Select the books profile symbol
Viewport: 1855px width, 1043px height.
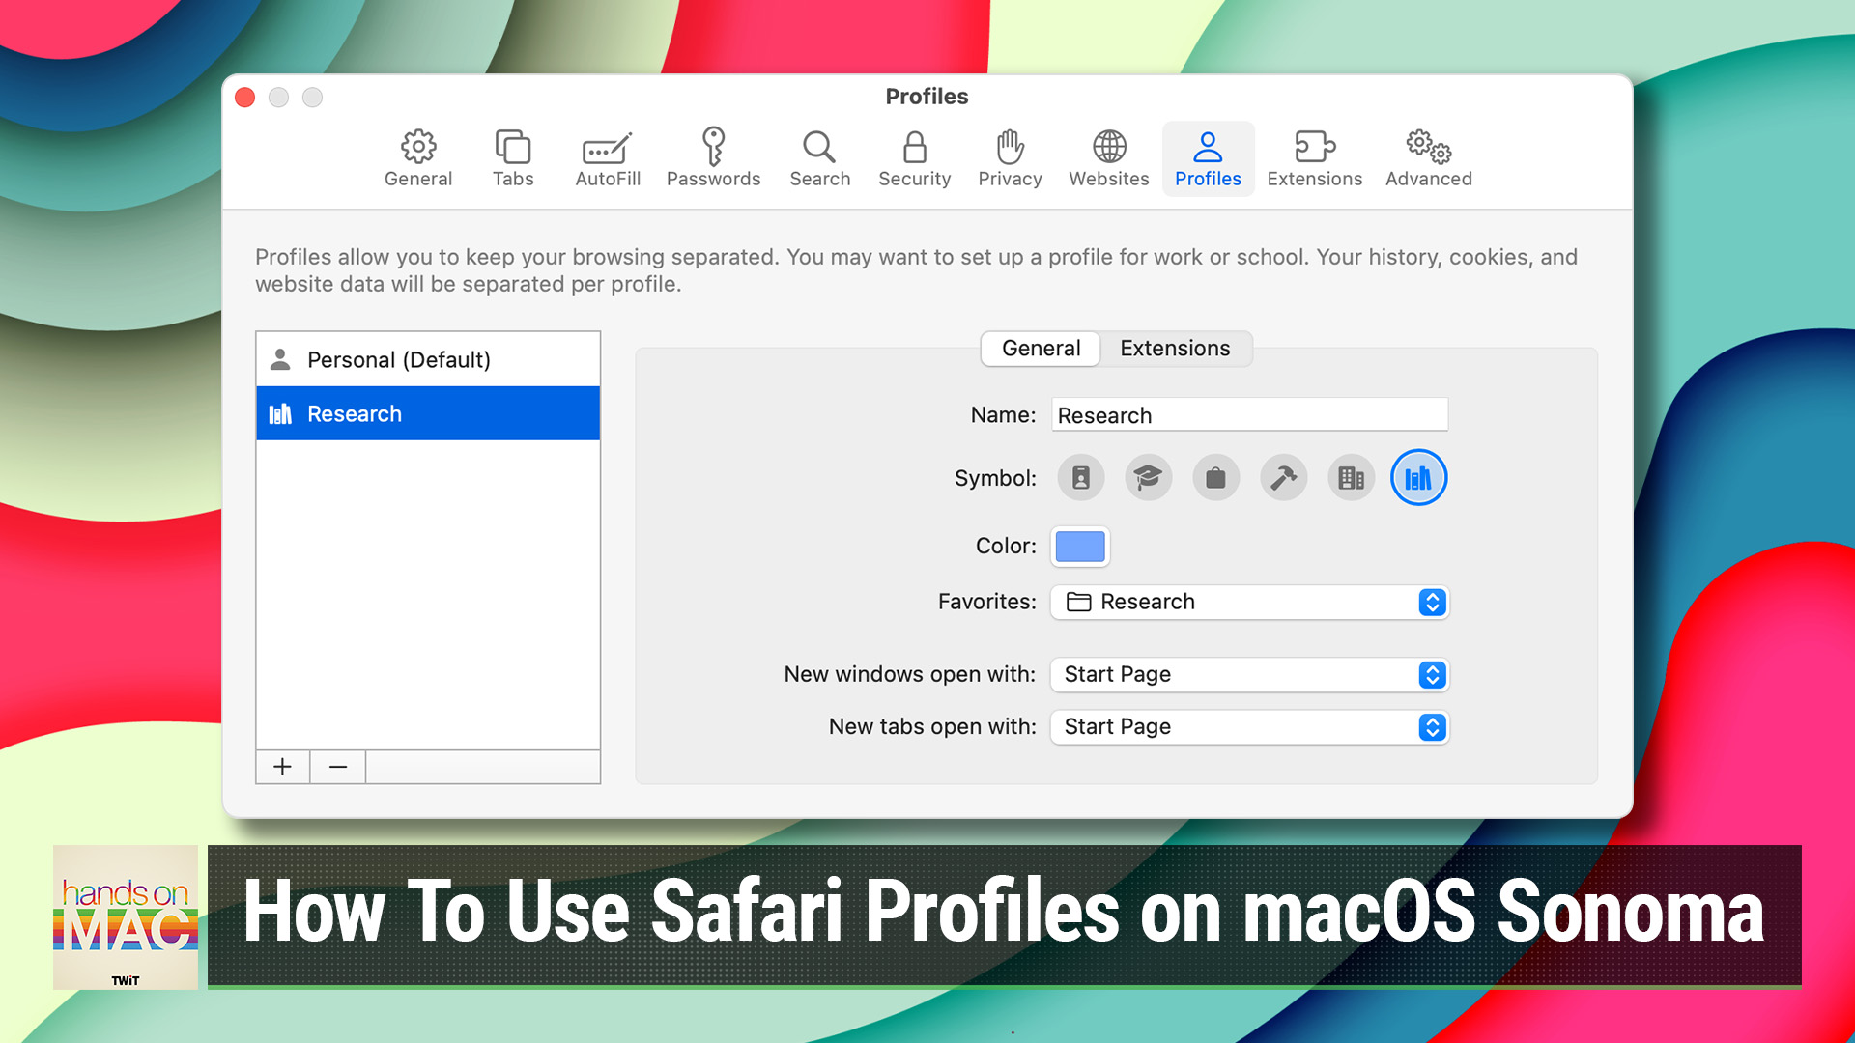click(x=1418, y=477)
